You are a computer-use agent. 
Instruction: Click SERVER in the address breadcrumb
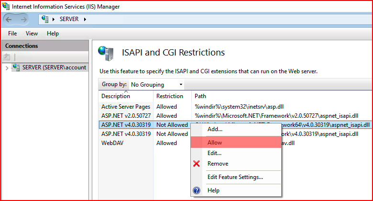[69, 19]
